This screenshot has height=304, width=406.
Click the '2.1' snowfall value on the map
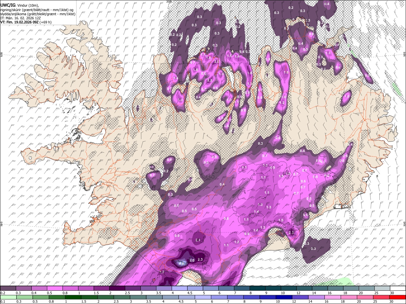pyautogui.click(x=198, y=240)
